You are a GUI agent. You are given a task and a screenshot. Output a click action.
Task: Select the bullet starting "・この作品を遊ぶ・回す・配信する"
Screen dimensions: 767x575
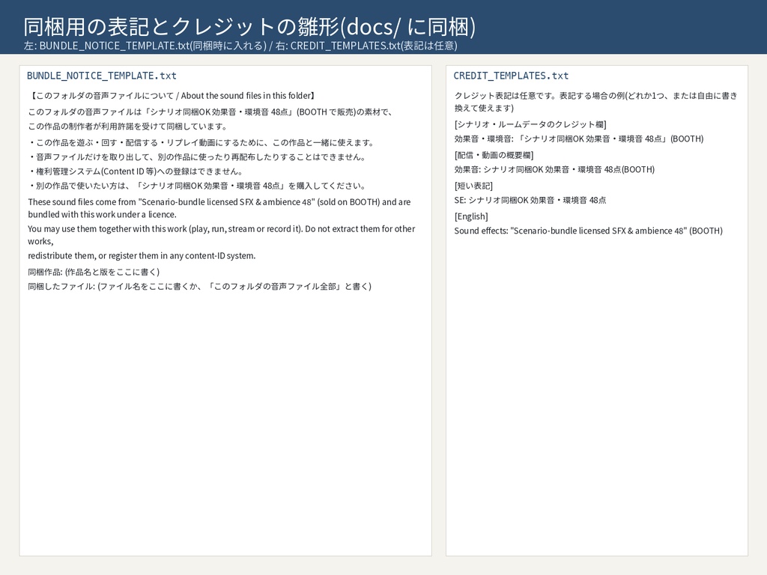coord(202,143)
